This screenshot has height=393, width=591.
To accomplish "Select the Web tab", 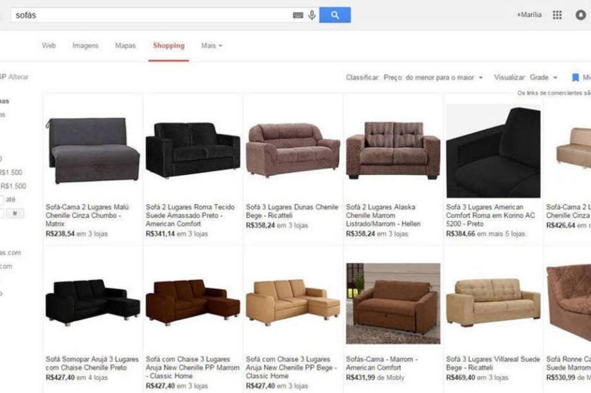I will tap(49, 46).
